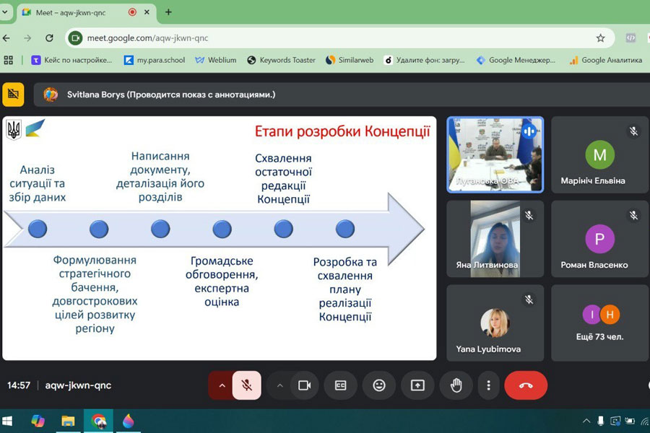Expand video settings arrow beside camera
Image resolution: width=650 pixels, height=433 pixels.
(280, 385)
